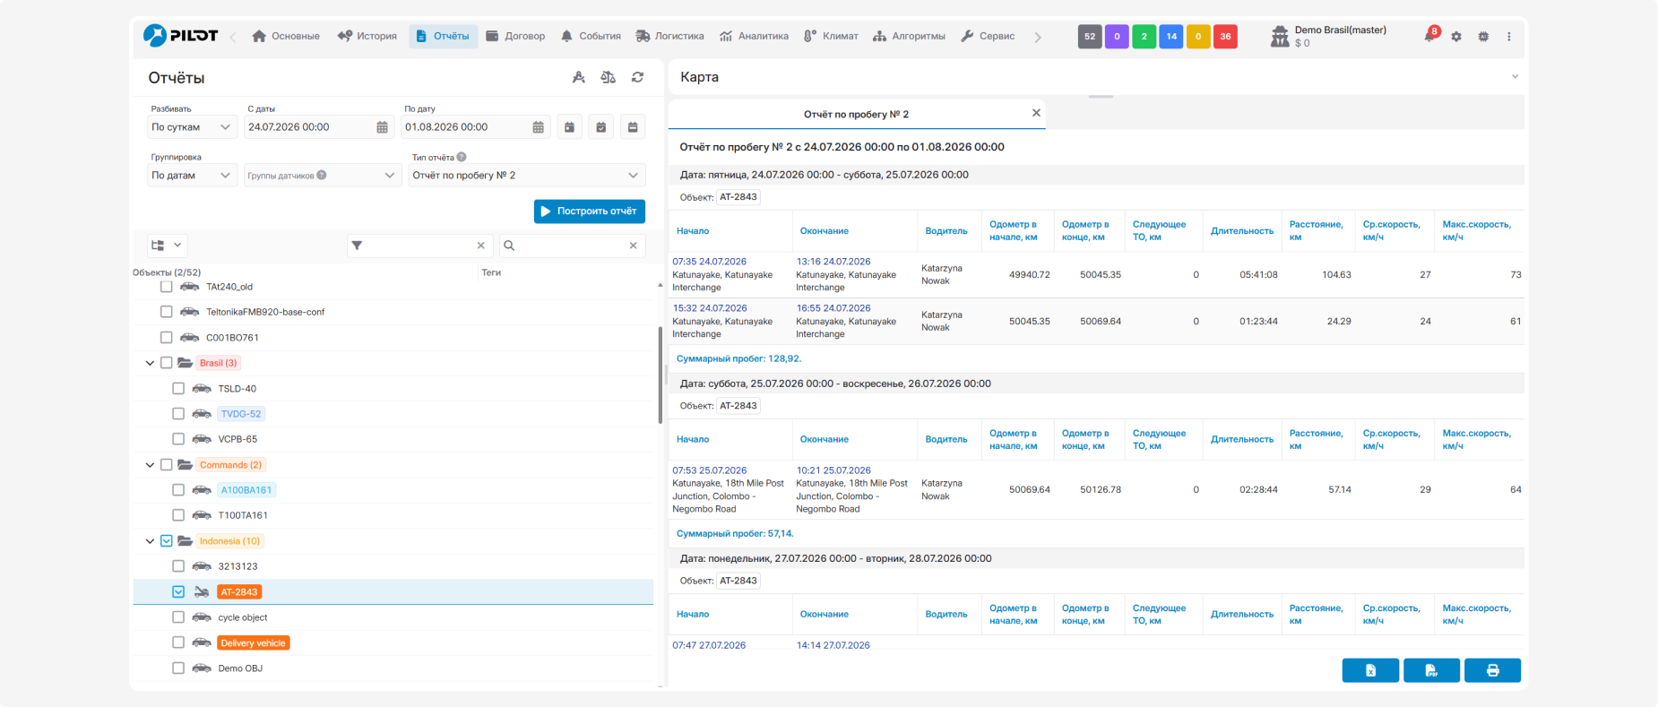Viewport: 1658px width, 707px height.
Task: Open the 07:53 25.07.2026 trip start link
Action: pyautogui.click(x=710, y=470)
